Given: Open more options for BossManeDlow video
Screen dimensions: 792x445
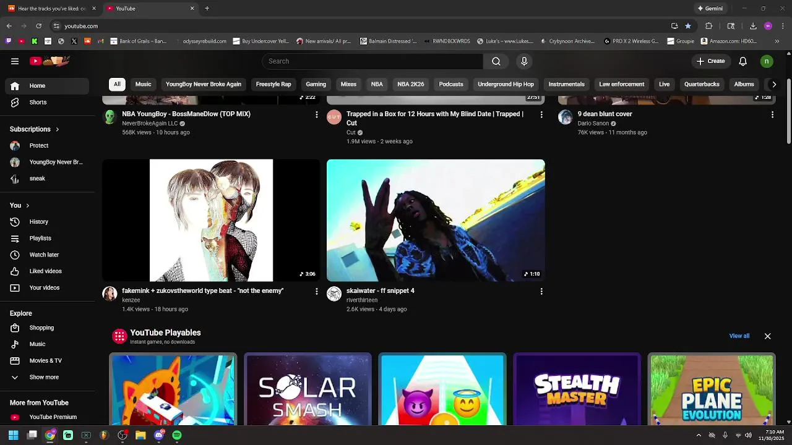Looking at the screenshot, I should (x=317, y=115).
